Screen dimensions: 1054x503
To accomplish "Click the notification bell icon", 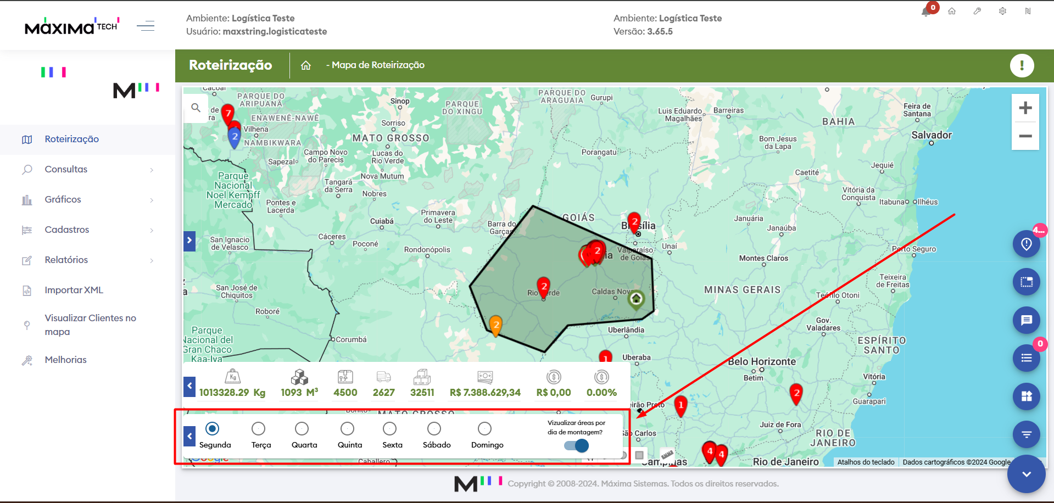I will (x=926, y=12).
